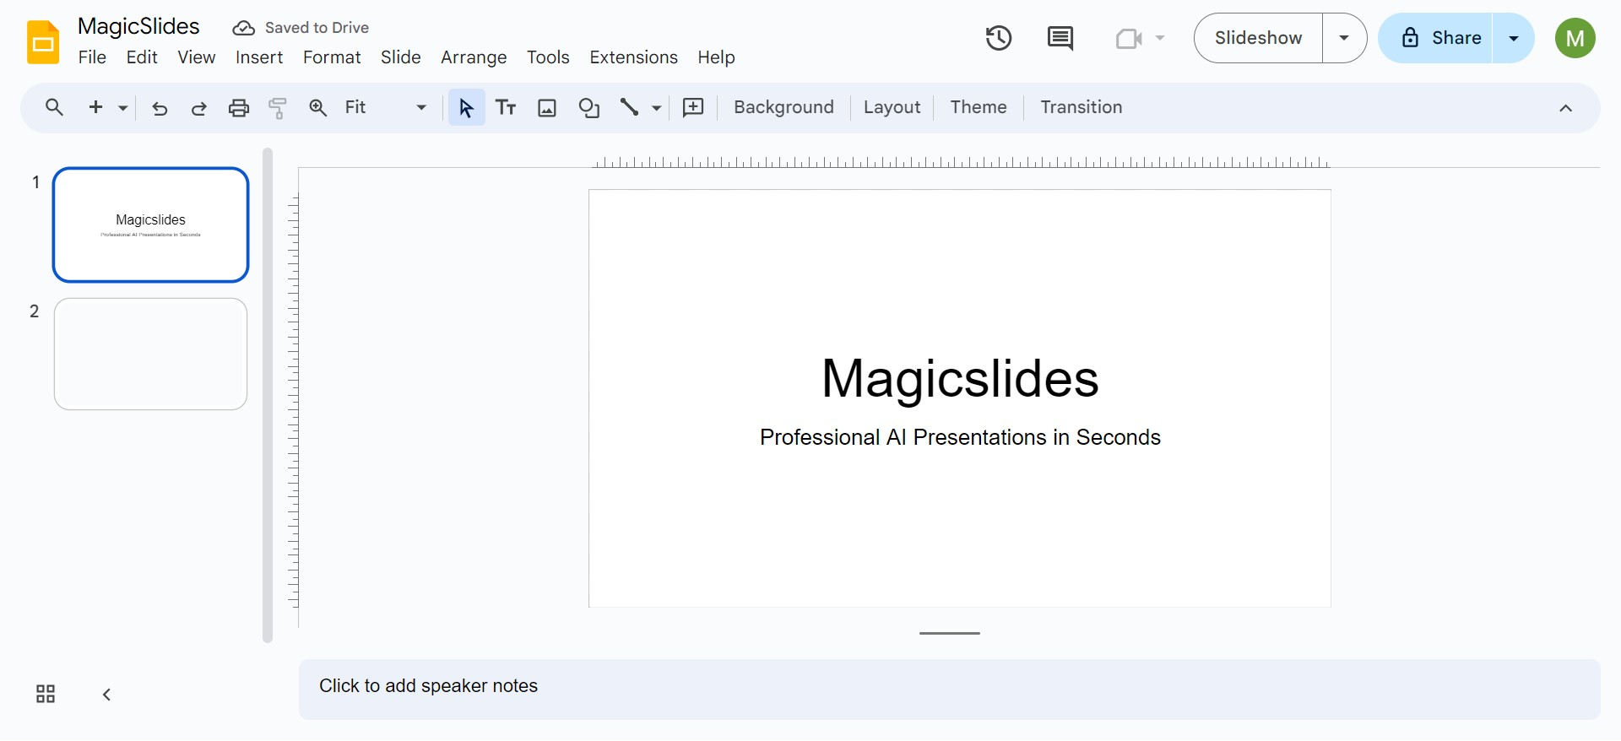Click the Background button
The image size is (1621, 741).
(783, 107)
